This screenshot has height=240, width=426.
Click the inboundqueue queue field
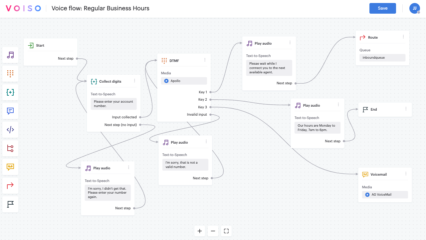click(x=382, y=57)
